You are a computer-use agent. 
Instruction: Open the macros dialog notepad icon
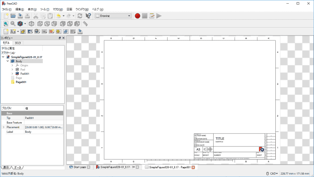coord(152,16)
